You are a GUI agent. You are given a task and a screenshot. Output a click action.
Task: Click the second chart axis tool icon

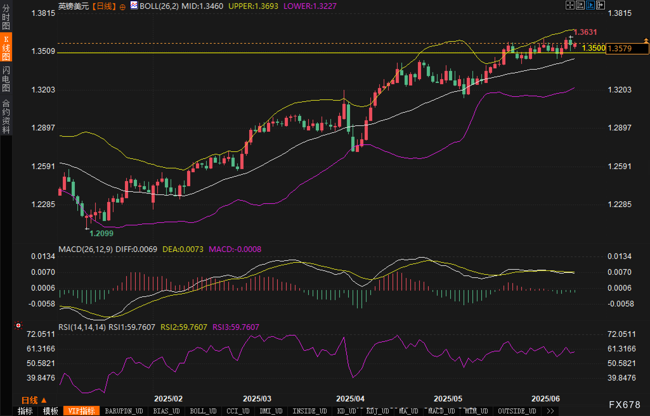pos(580,5)
